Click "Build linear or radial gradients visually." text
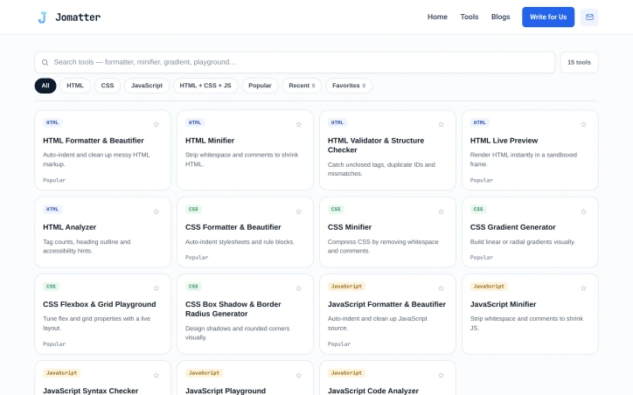This screenshot has height=395, width=633. click(x=522, y=242)
